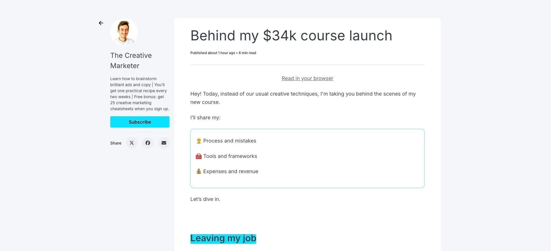
Task: Click the 🧰 toolbox emoji icon
Action: [198, 156]
